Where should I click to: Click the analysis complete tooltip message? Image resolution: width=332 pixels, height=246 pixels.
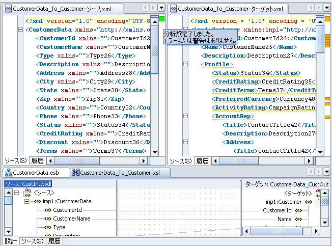[201, 37]
